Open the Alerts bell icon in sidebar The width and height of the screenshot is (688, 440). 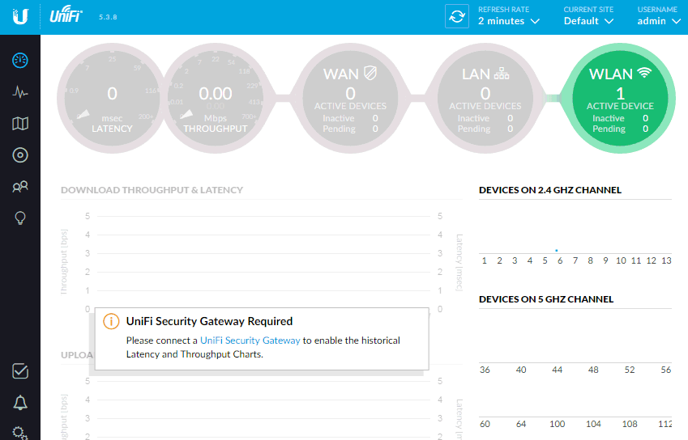(x=20, y=402)
